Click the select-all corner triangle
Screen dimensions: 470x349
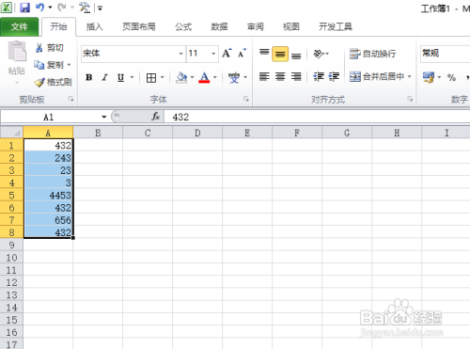(11, 133)
